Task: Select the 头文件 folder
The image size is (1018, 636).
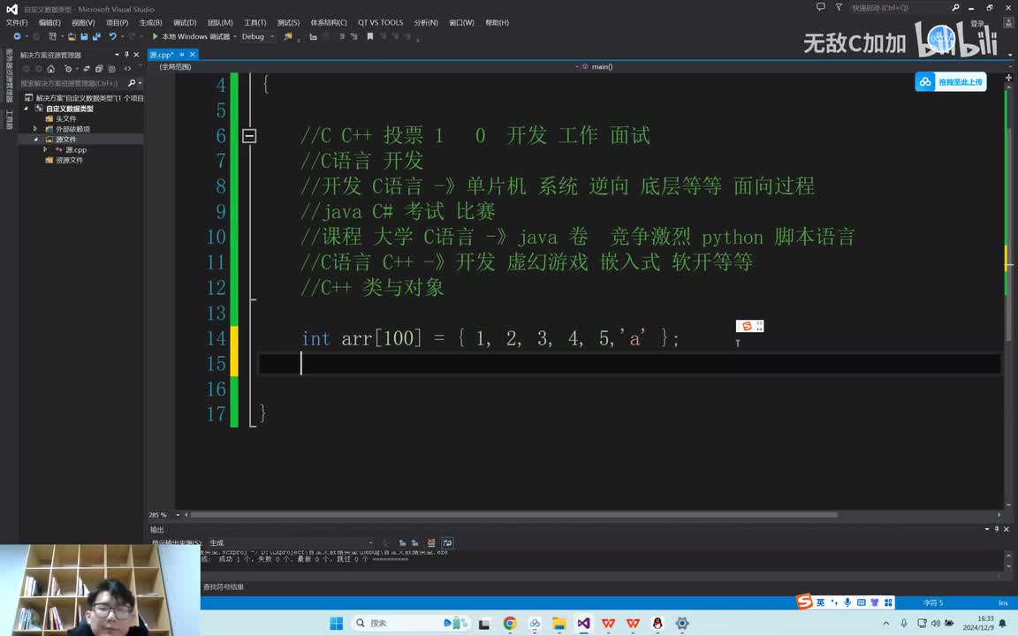Action: 65,118
